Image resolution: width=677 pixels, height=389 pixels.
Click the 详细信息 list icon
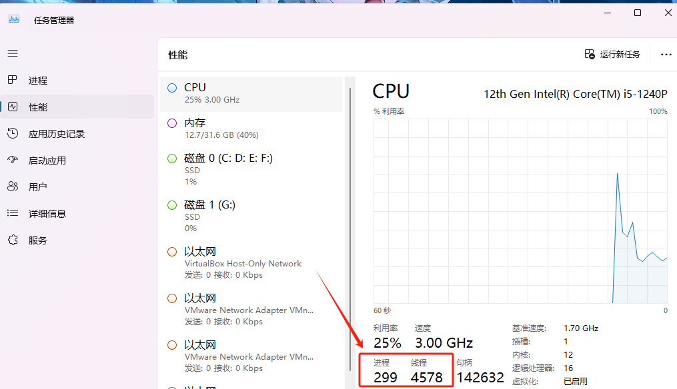point(13,213)
